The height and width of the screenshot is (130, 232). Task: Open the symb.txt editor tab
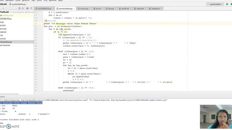125,9
